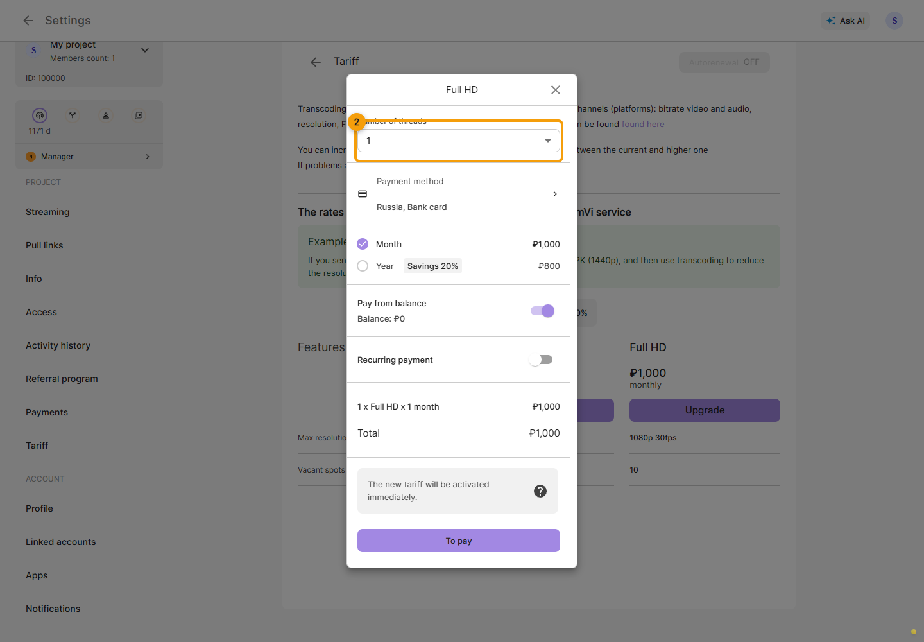Disable the Pay from balance switch
The width and height of the screenshot is (924, 642).
pos(542,311)
